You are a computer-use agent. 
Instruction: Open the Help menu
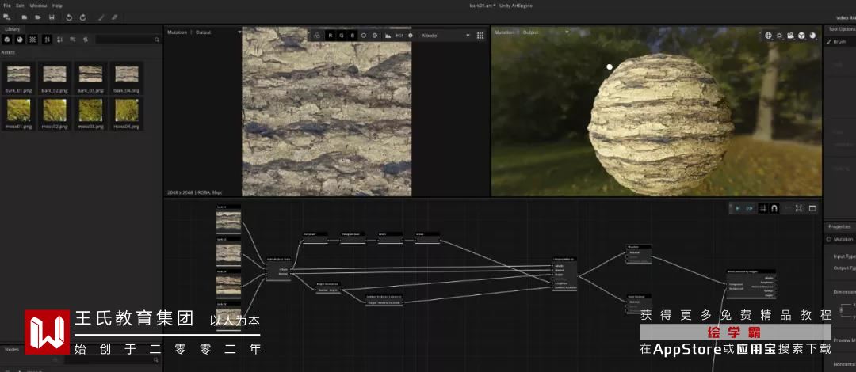tap(57, 6)
